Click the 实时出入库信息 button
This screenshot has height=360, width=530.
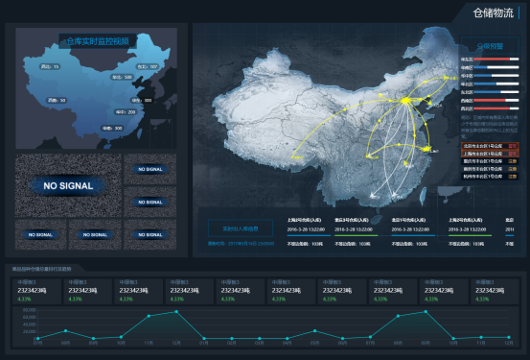tap(241, 228)
